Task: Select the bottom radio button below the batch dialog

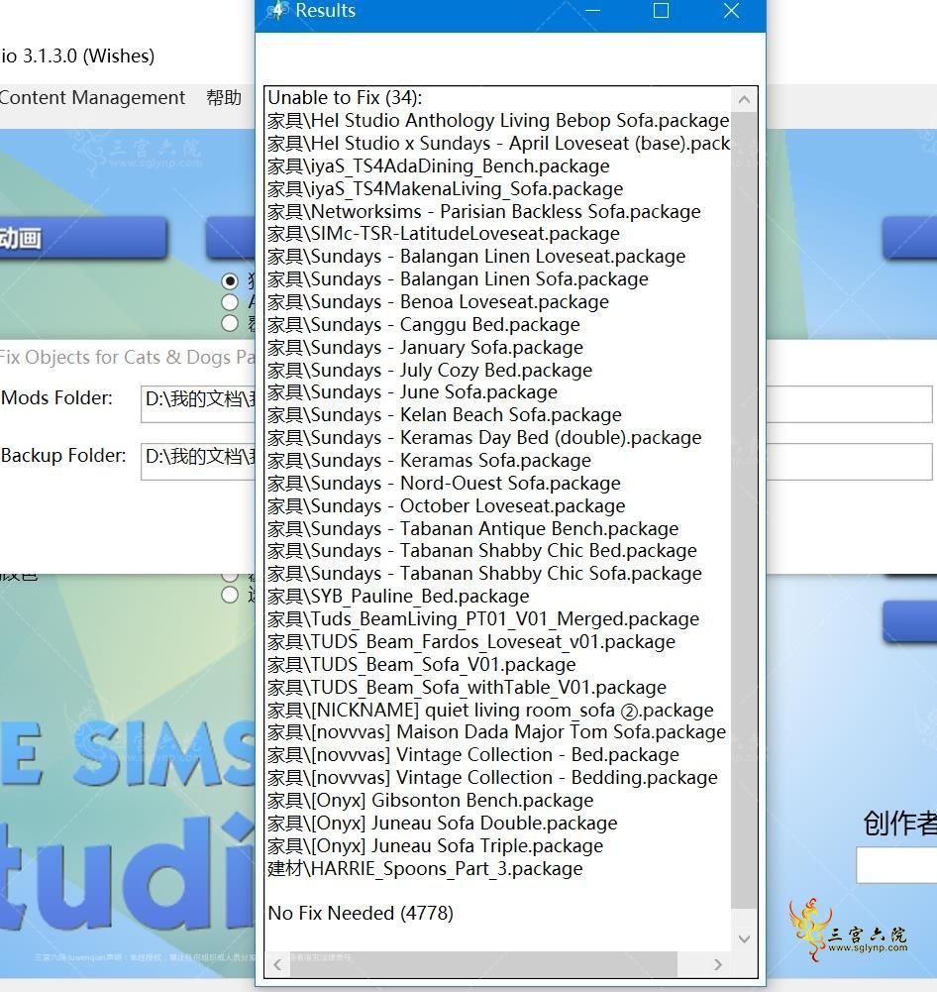Action: click(x=230, y=595)
